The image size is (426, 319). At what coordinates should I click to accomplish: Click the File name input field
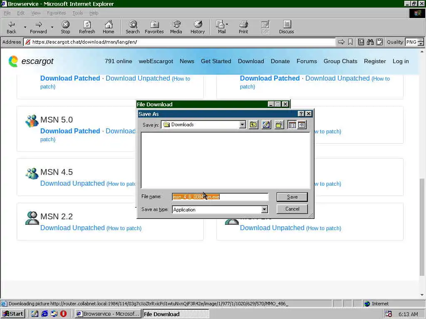(220, 197)
